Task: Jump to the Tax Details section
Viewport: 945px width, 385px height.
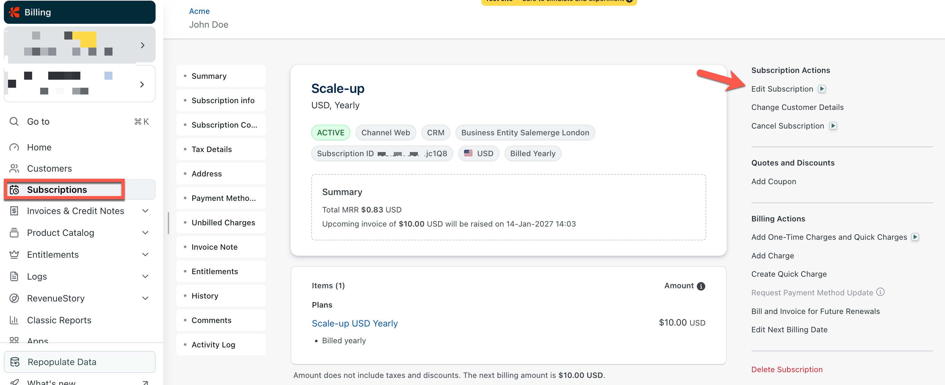Action: coord(212,149)
